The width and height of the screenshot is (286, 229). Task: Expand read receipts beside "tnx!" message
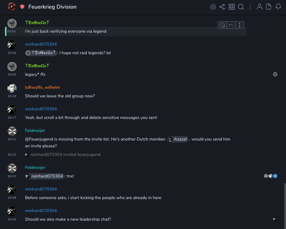[x=271, y=176]
